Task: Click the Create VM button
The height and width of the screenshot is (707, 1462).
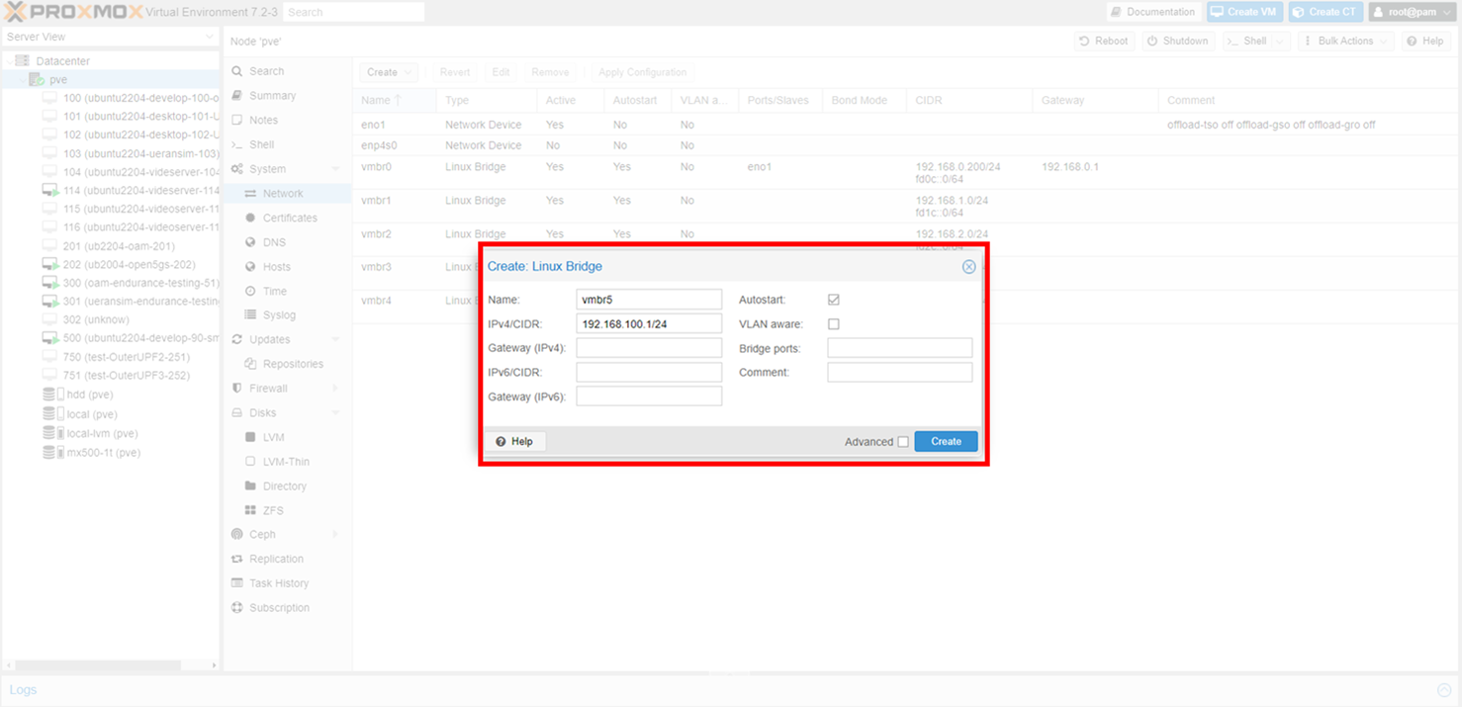Action: [1244, 12]
